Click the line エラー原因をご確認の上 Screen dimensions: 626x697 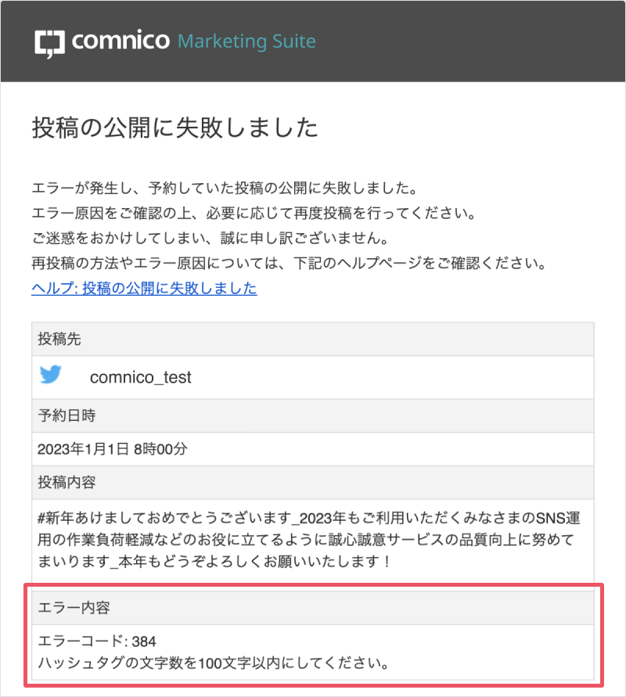[x=254, y=214]
